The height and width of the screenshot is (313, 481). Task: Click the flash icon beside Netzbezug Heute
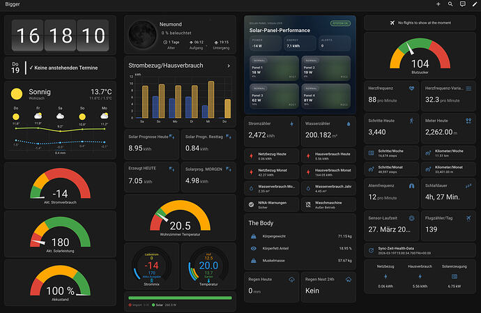(x=251, y=156)
